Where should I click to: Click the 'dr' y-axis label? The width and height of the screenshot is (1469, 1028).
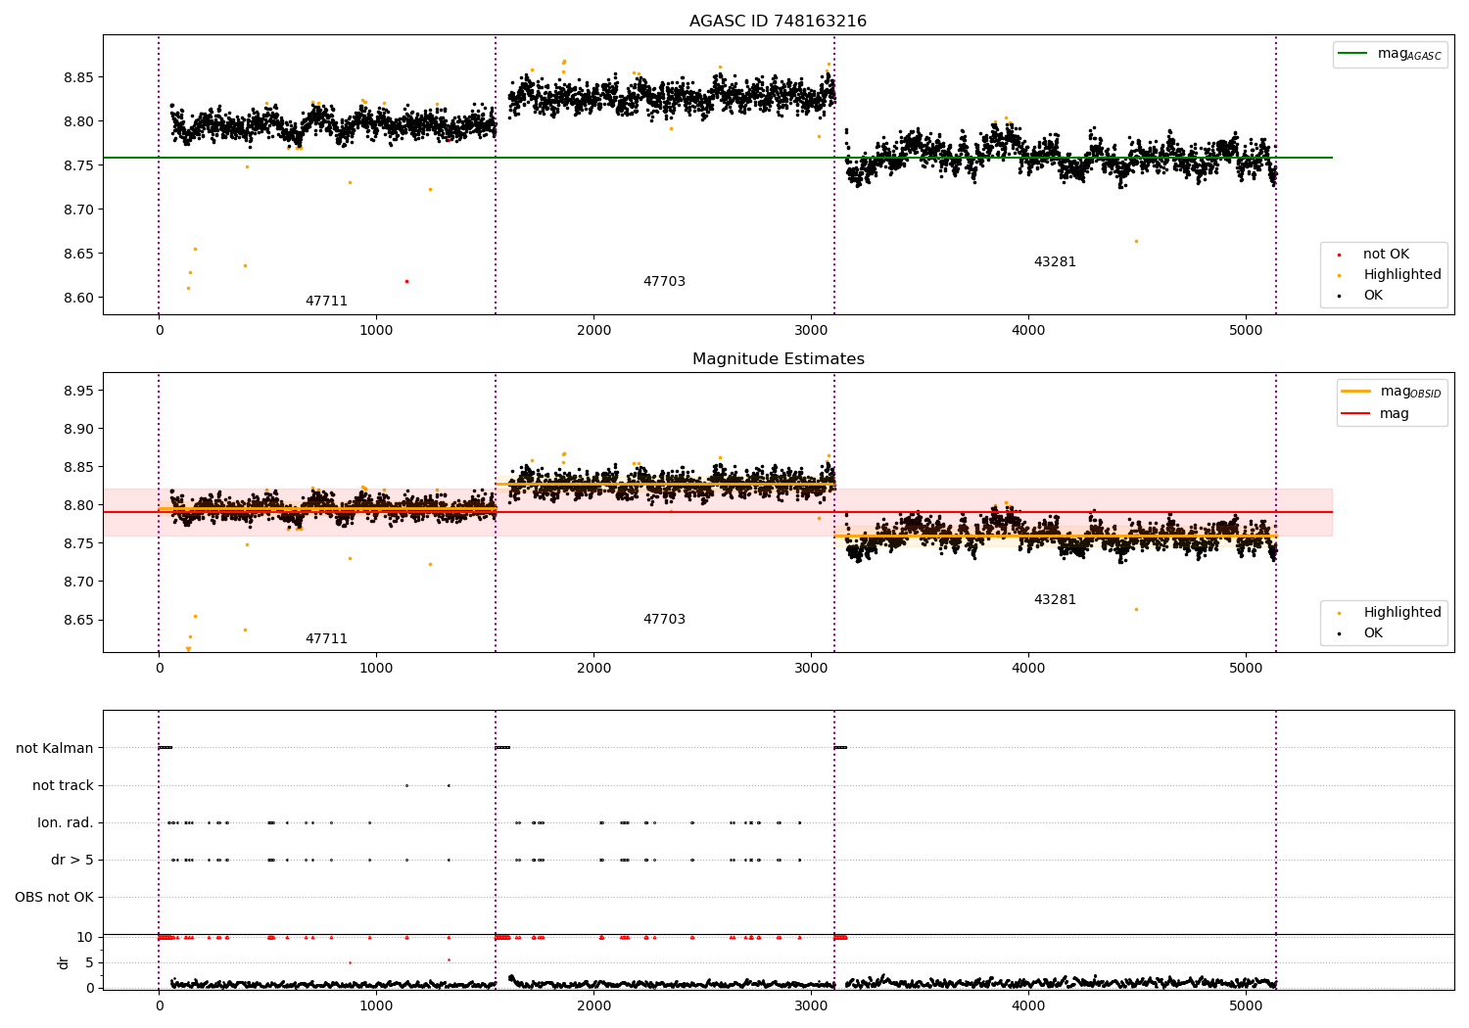pos(64,962)
